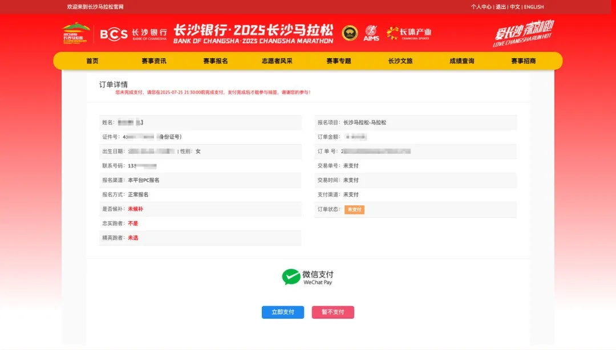The width and height of the screenshot is (616, 350).
Task: Click the red 不是 loyal runner value
Action: [x=133, y=223]
